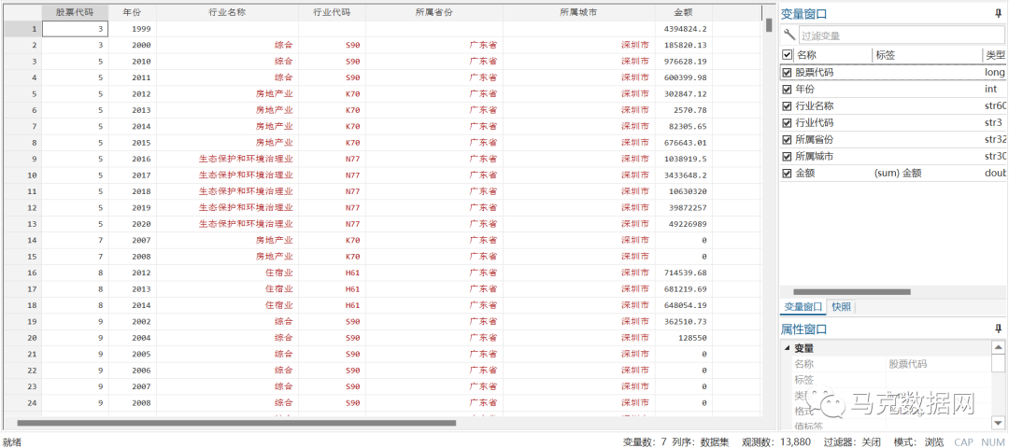
Task: Click the data grid vertical scrollbar thumb
Action: [x=769, y=25]
